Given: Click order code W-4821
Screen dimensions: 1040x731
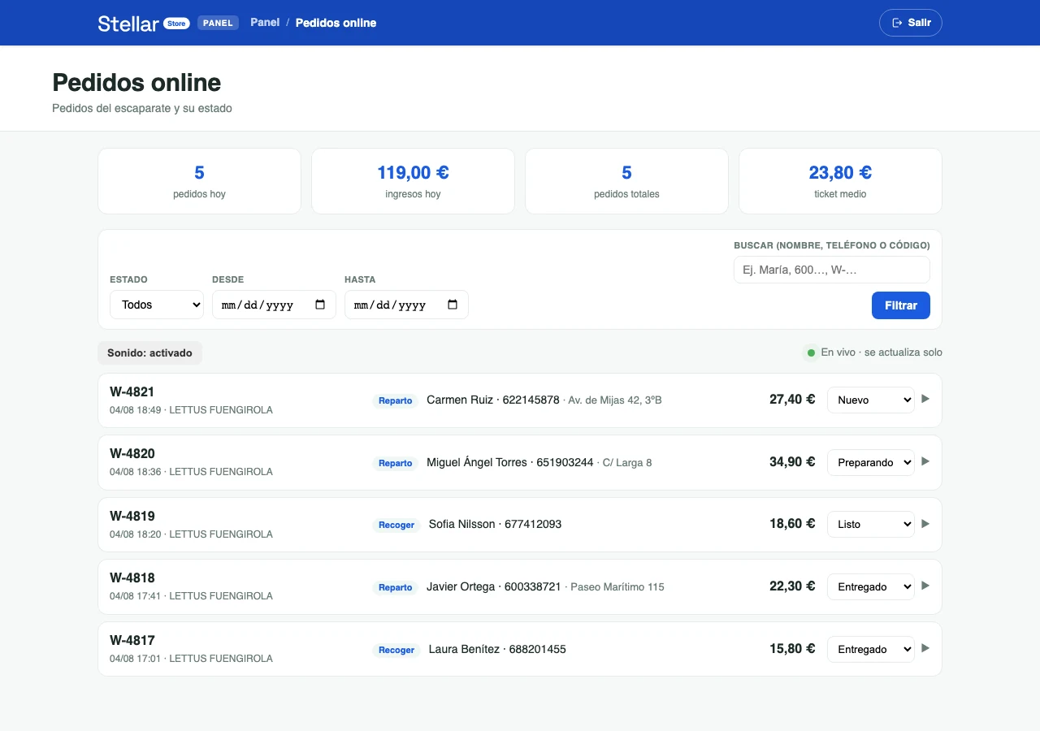Looking at the screenshot, I should click(x=132, y=391).
